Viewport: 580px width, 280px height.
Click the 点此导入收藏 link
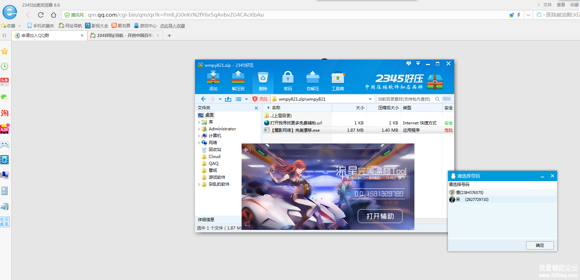tap(172, 26)
